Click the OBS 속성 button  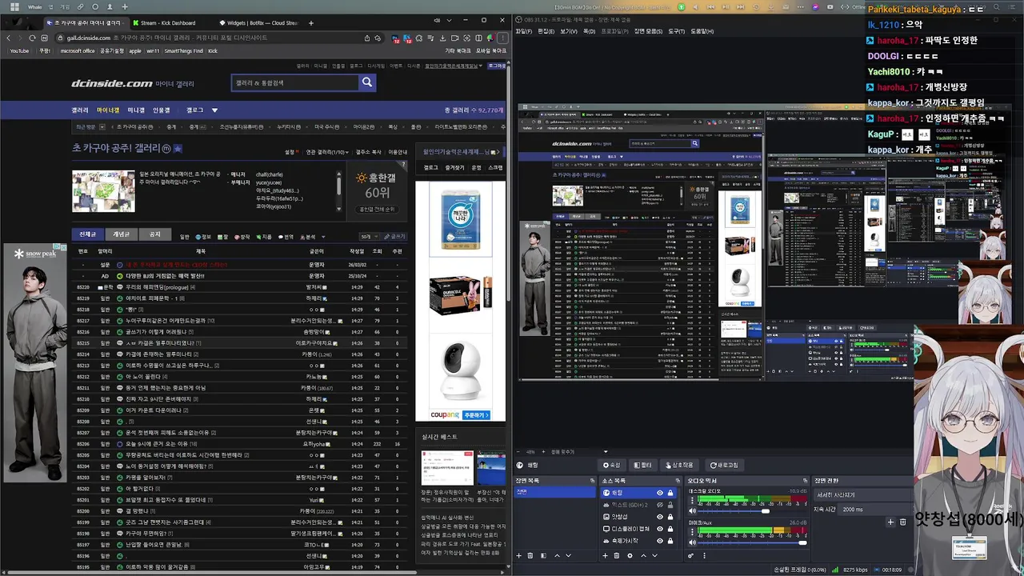612,465
